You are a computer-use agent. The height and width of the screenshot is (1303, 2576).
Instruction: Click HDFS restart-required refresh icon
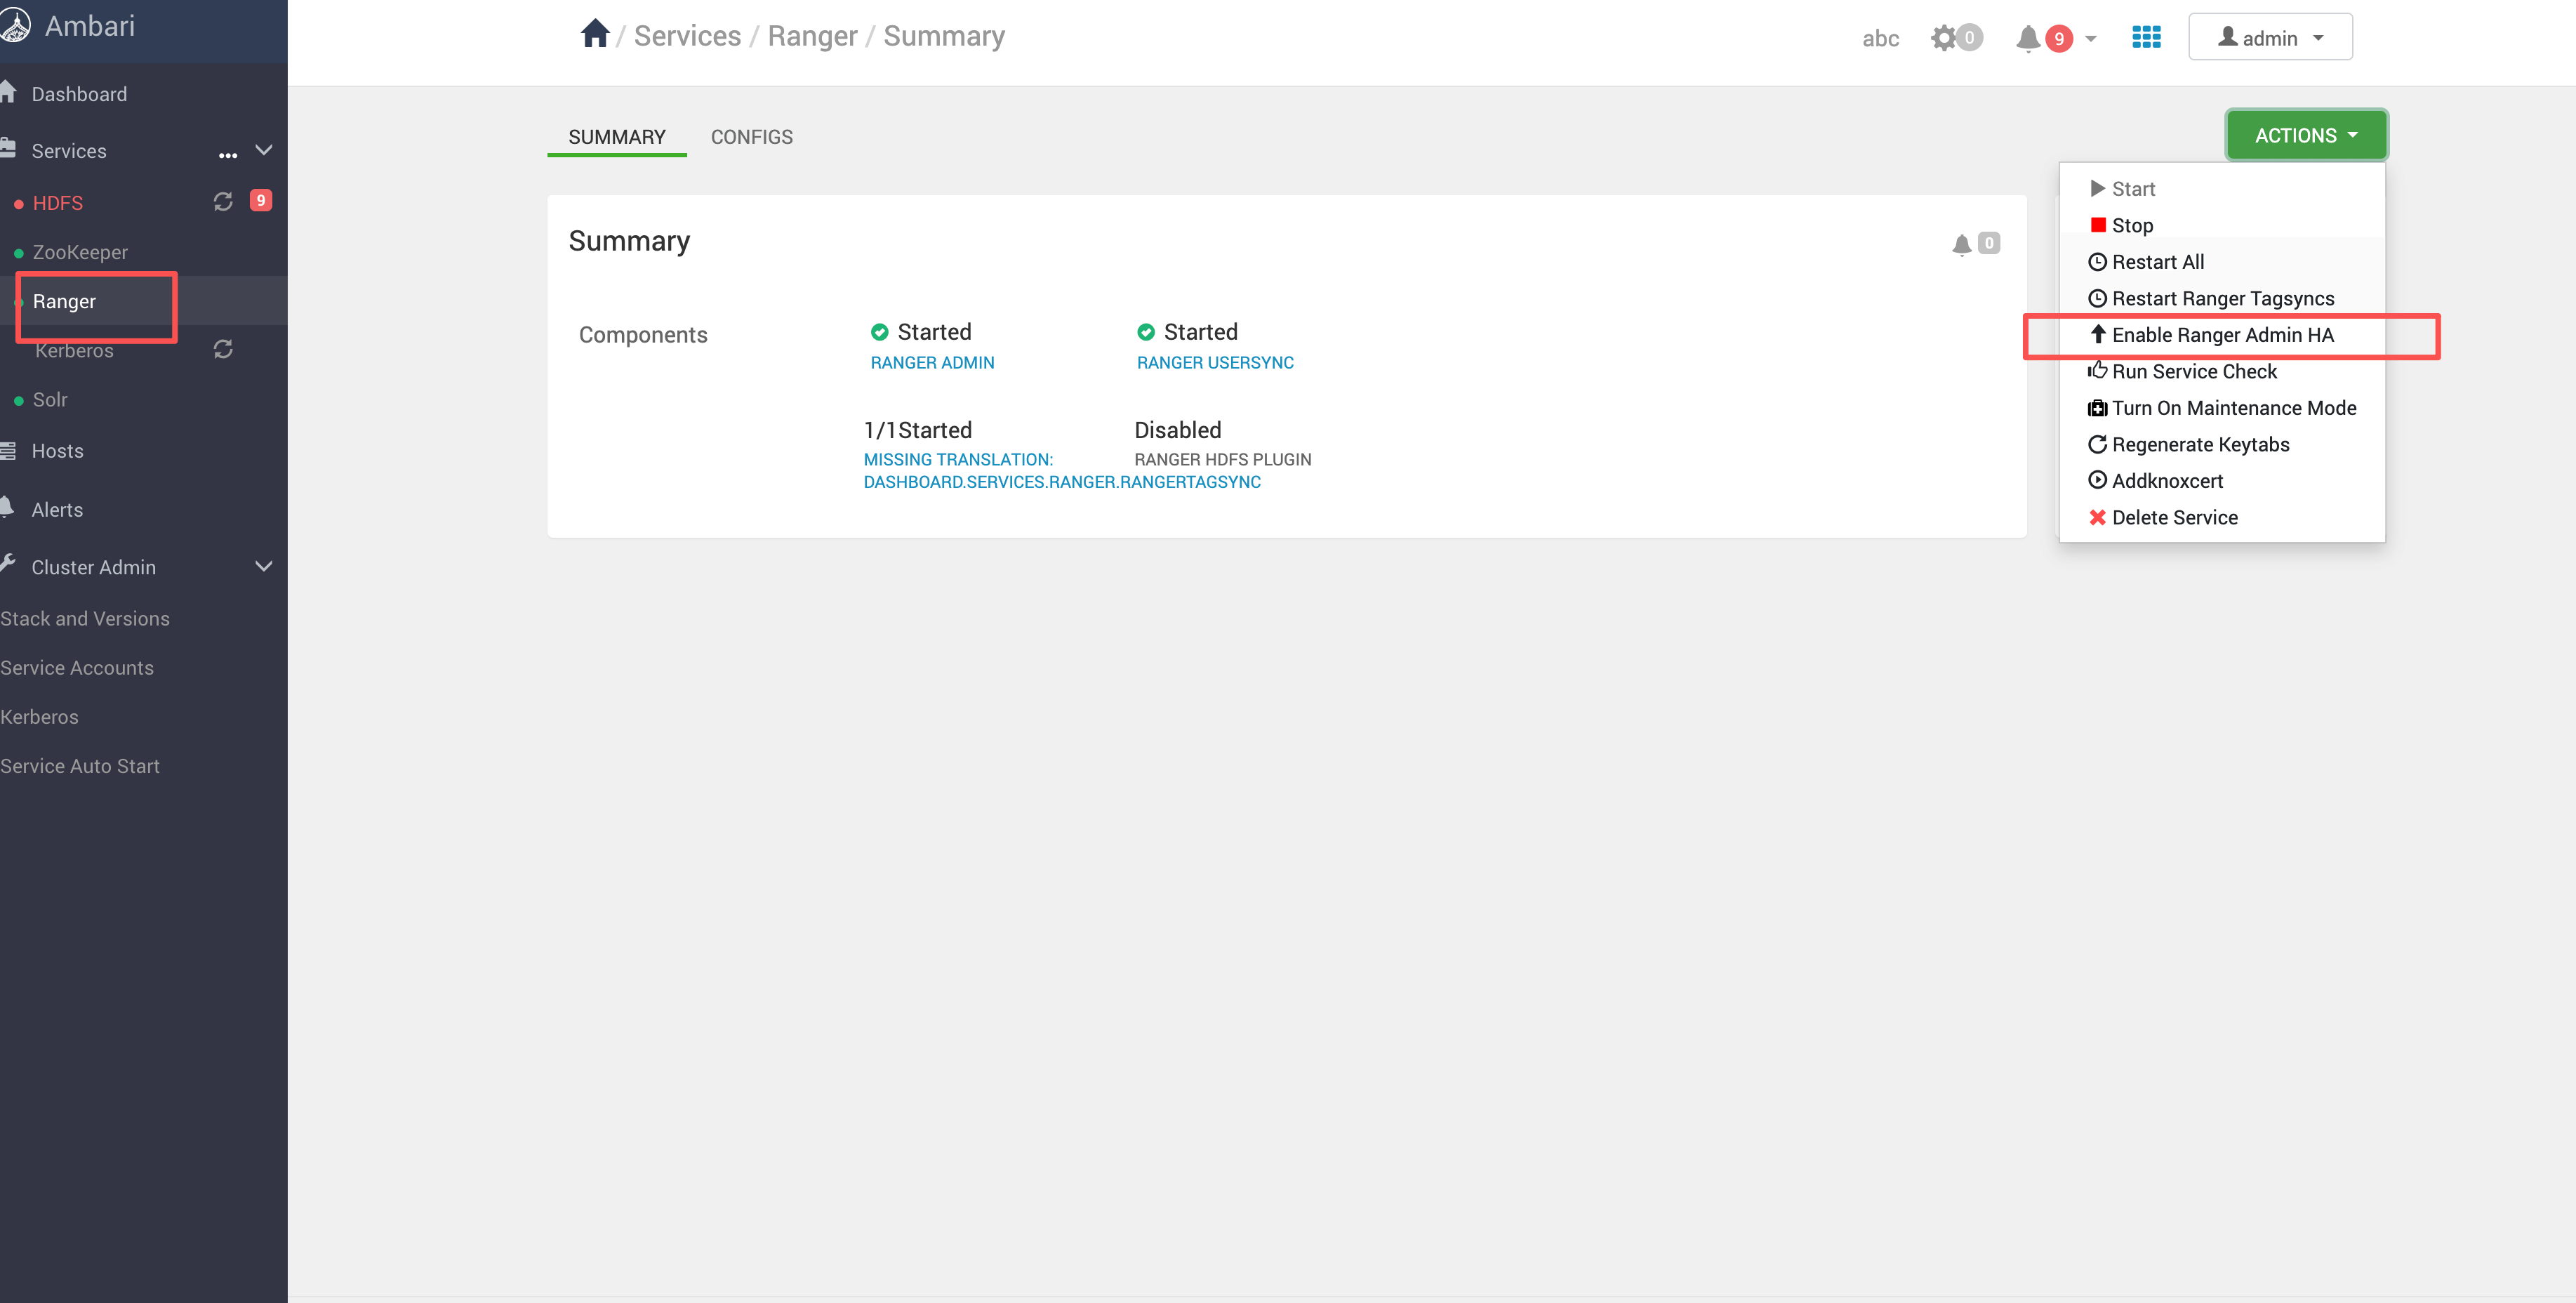223,202
